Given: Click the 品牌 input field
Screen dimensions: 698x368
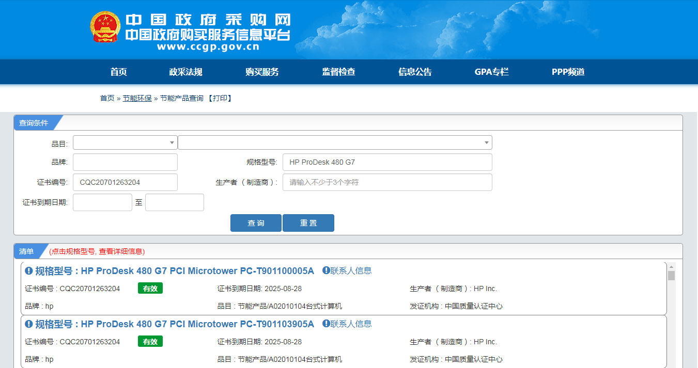Looking at the screenshot, I should coord(125,162).
